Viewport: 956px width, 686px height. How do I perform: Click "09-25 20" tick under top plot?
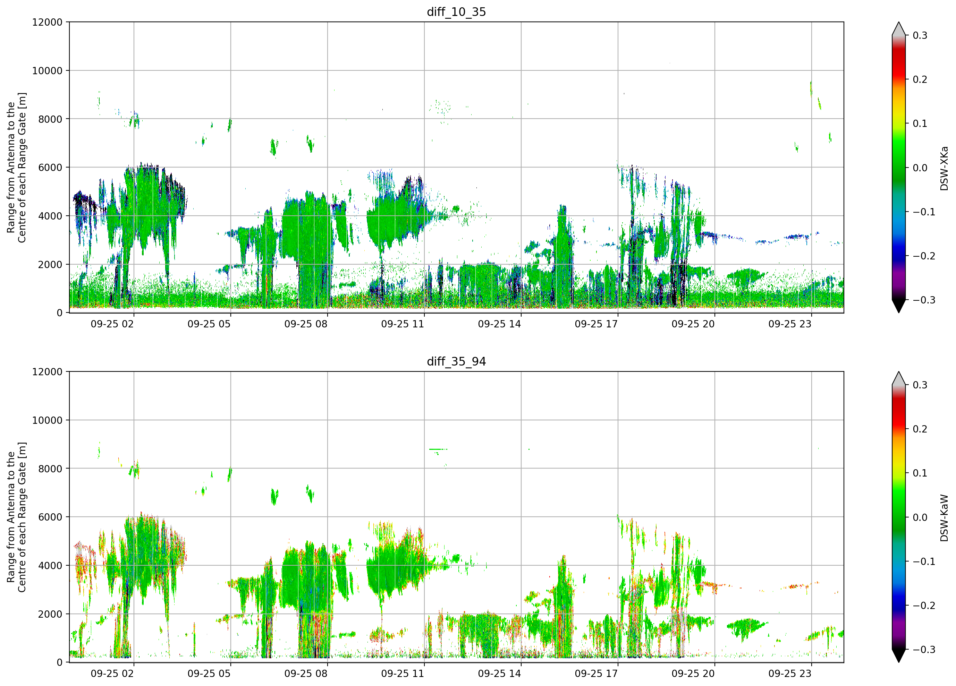[693, 324]
